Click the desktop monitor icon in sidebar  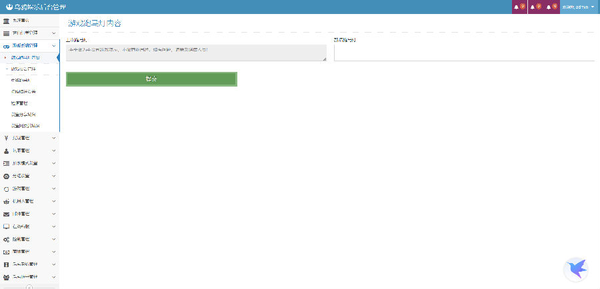point(6,226)
